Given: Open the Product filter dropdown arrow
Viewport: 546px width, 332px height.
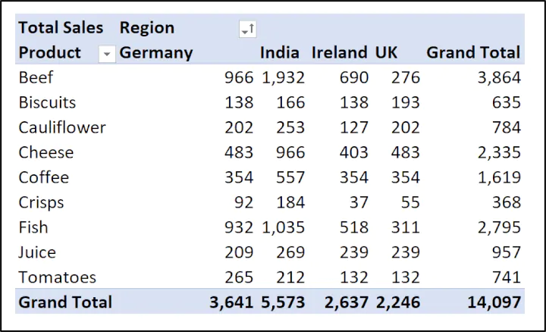Looking at the screenshot, I should [107, 54].
